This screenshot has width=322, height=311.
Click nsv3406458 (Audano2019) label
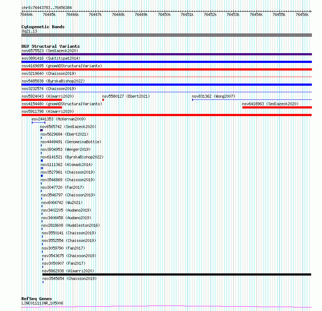66,218
